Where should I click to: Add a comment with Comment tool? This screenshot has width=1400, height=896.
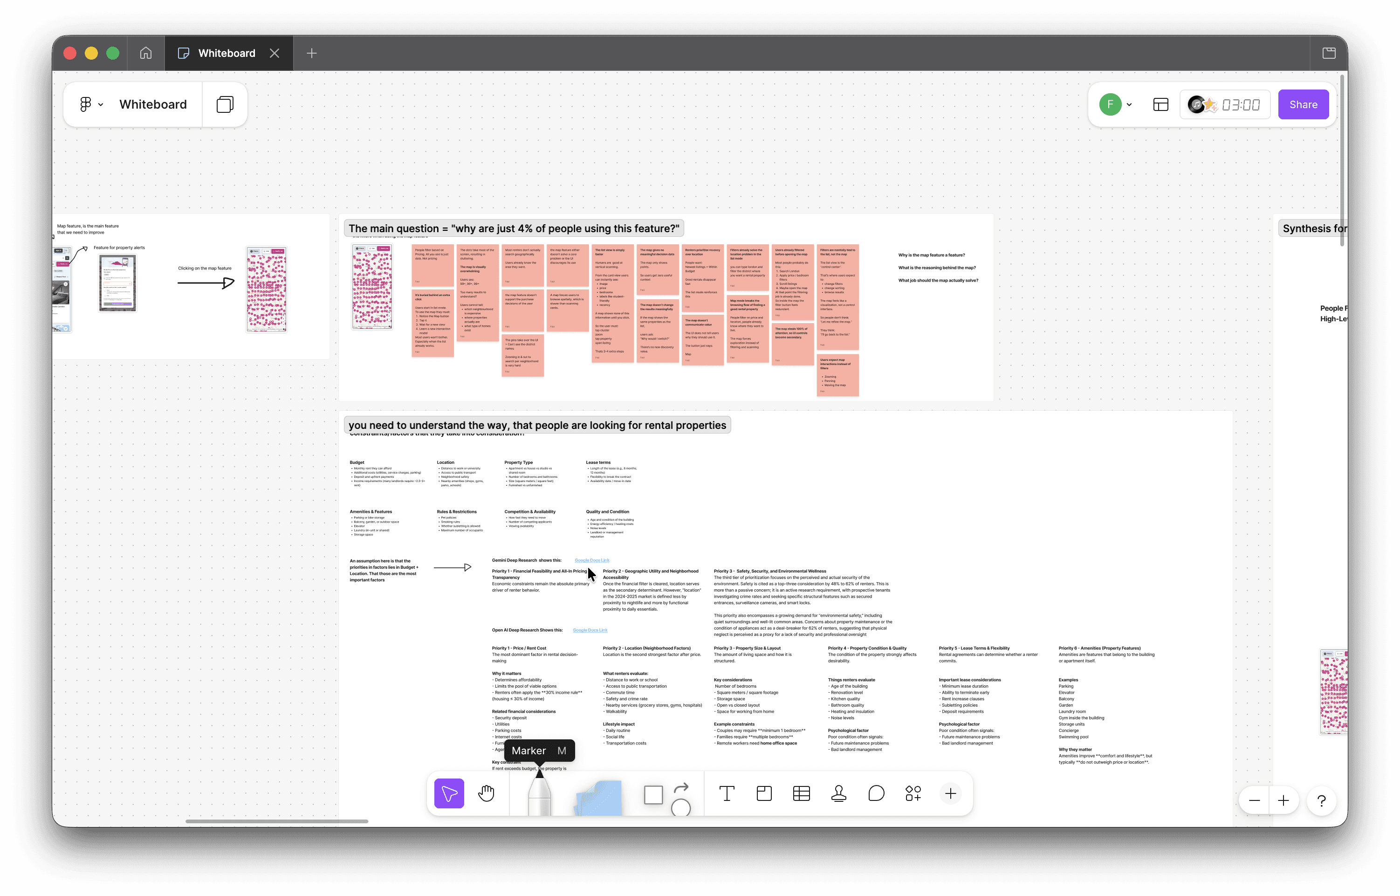click(x=876, y=793)
